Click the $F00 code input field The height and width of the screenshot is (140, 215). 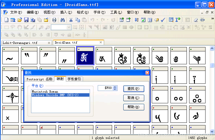105,88
